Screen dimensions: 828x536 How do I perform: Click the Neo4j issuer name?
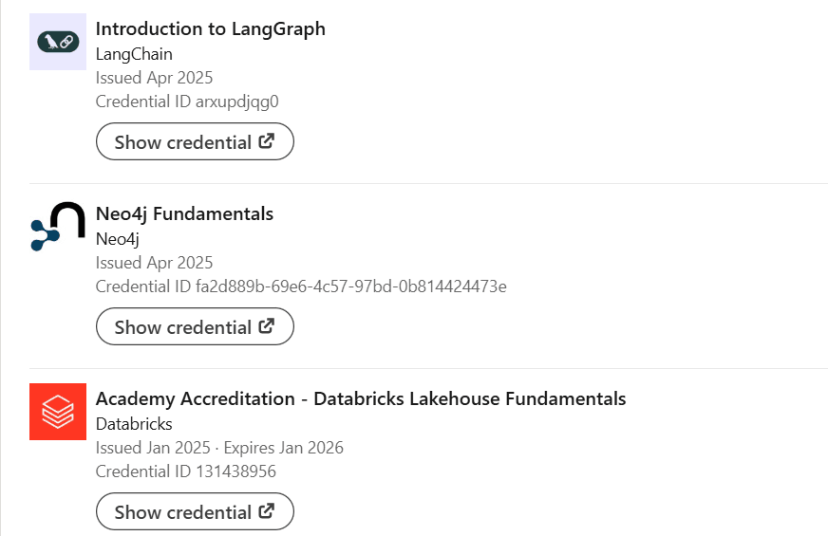(117, 239)
